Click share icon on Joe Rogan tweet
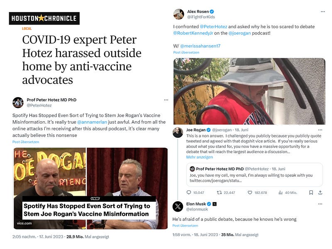This screenshot has height=249, width=332. tap(320, 193)
